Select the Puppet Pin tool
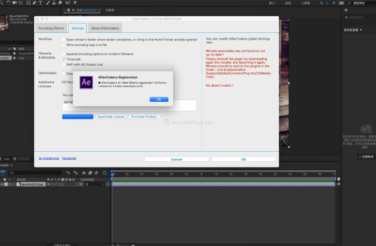The image size is (376, 246). 75,3
